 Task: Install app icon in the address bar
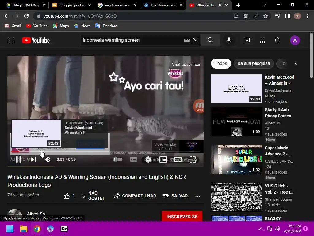click(236, 16)
